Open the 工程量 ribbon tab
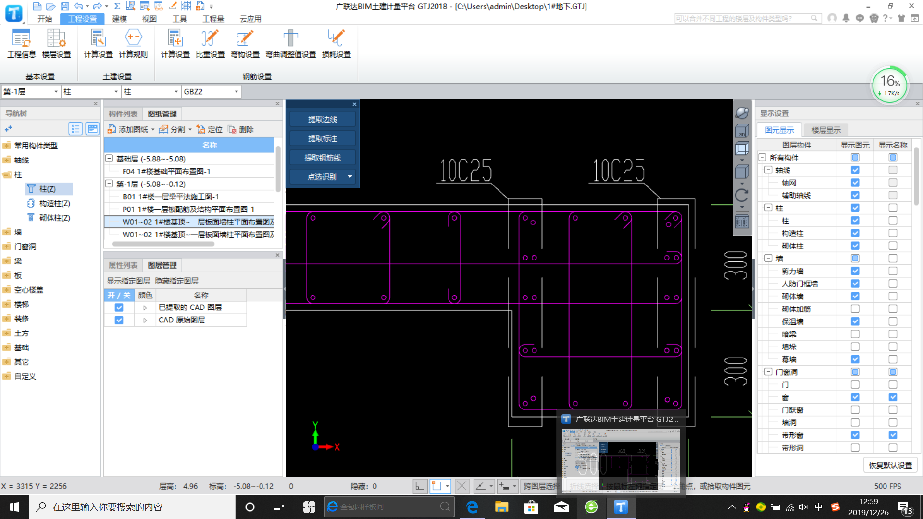 [213, 19]
